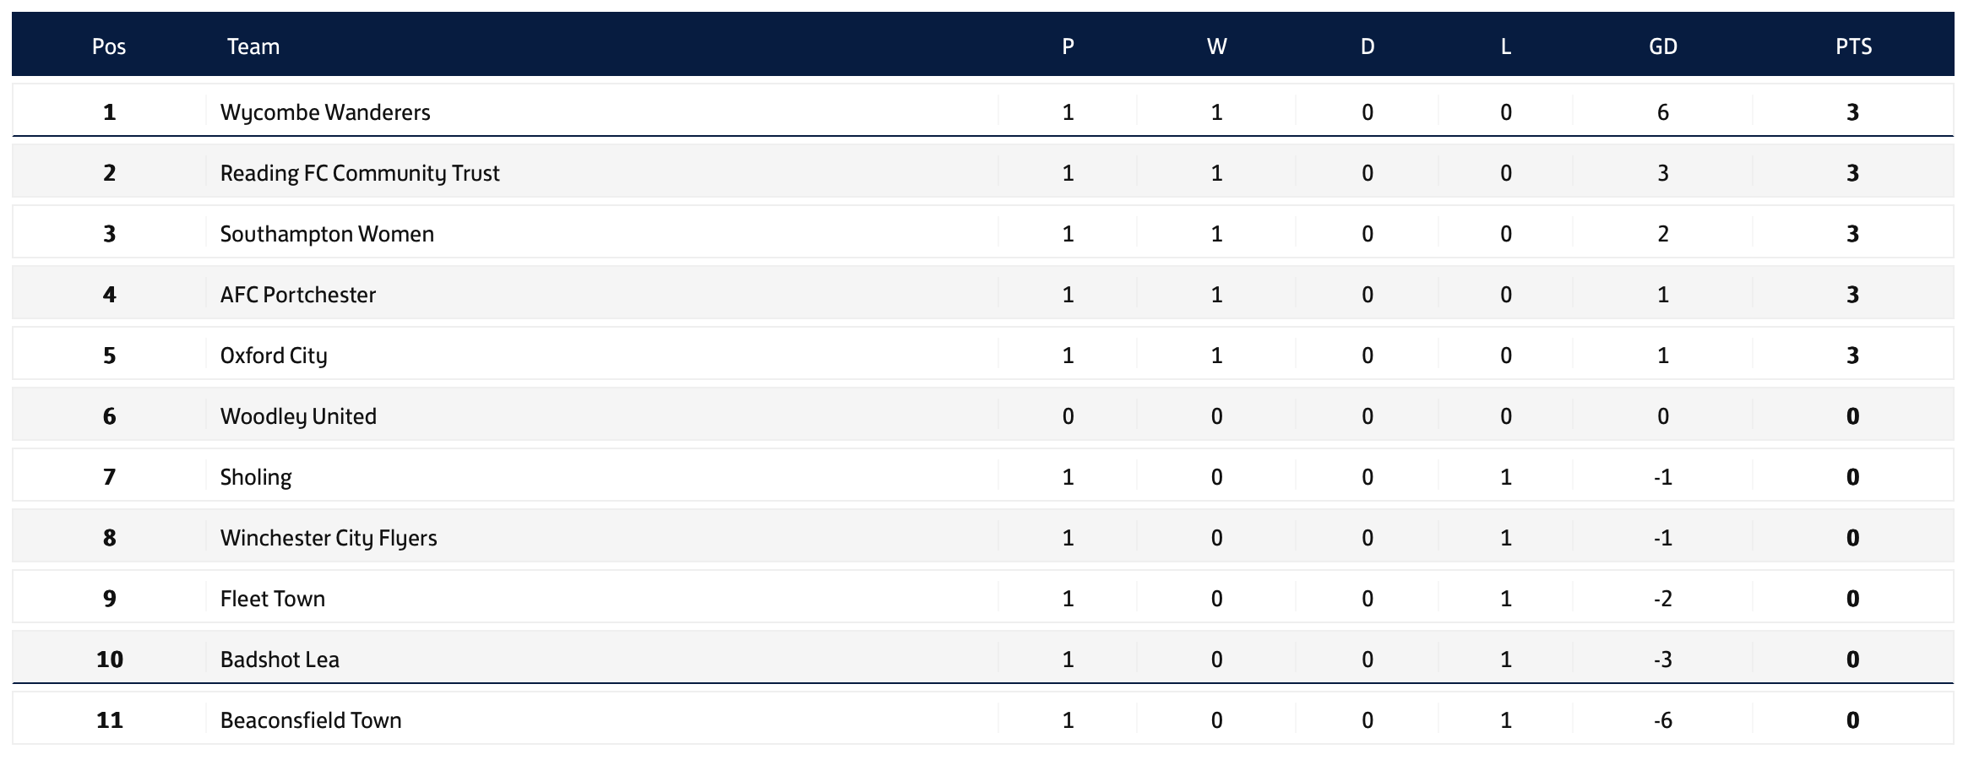Open the Beaconsfield Town team entry

(311, 720)
